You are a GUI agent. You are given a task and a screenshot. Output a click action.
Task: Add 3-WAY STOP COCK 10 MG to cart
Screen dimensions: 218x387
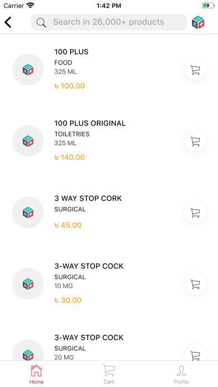click(195, 284)
